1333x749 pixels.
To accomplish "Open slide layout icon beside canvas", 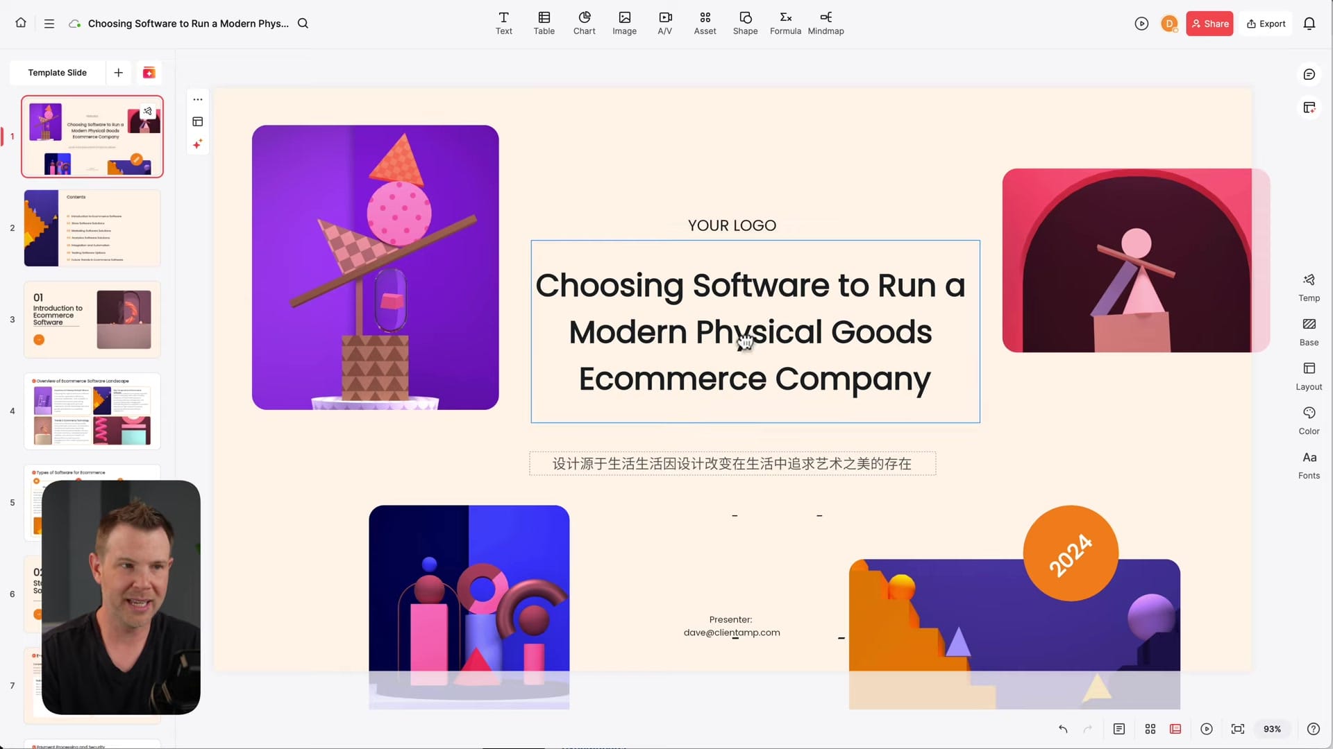I will (198, 121).
